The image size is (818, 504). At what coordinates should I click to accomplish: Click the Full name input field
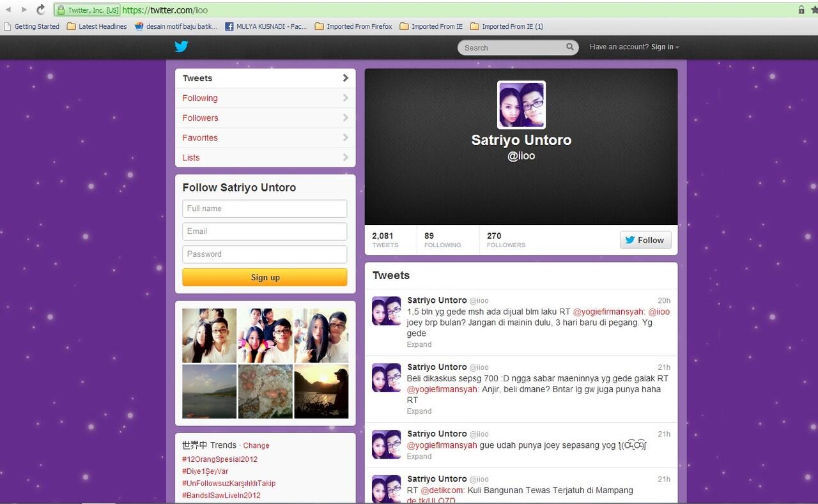[265, 208]
